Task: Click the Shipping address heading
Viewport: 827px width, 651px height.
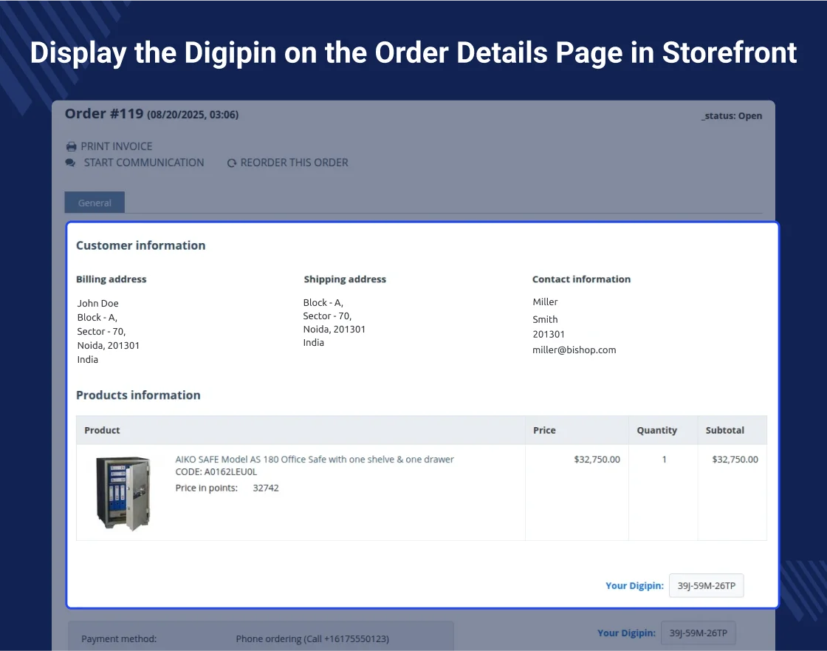Action: tap(345, 279)
